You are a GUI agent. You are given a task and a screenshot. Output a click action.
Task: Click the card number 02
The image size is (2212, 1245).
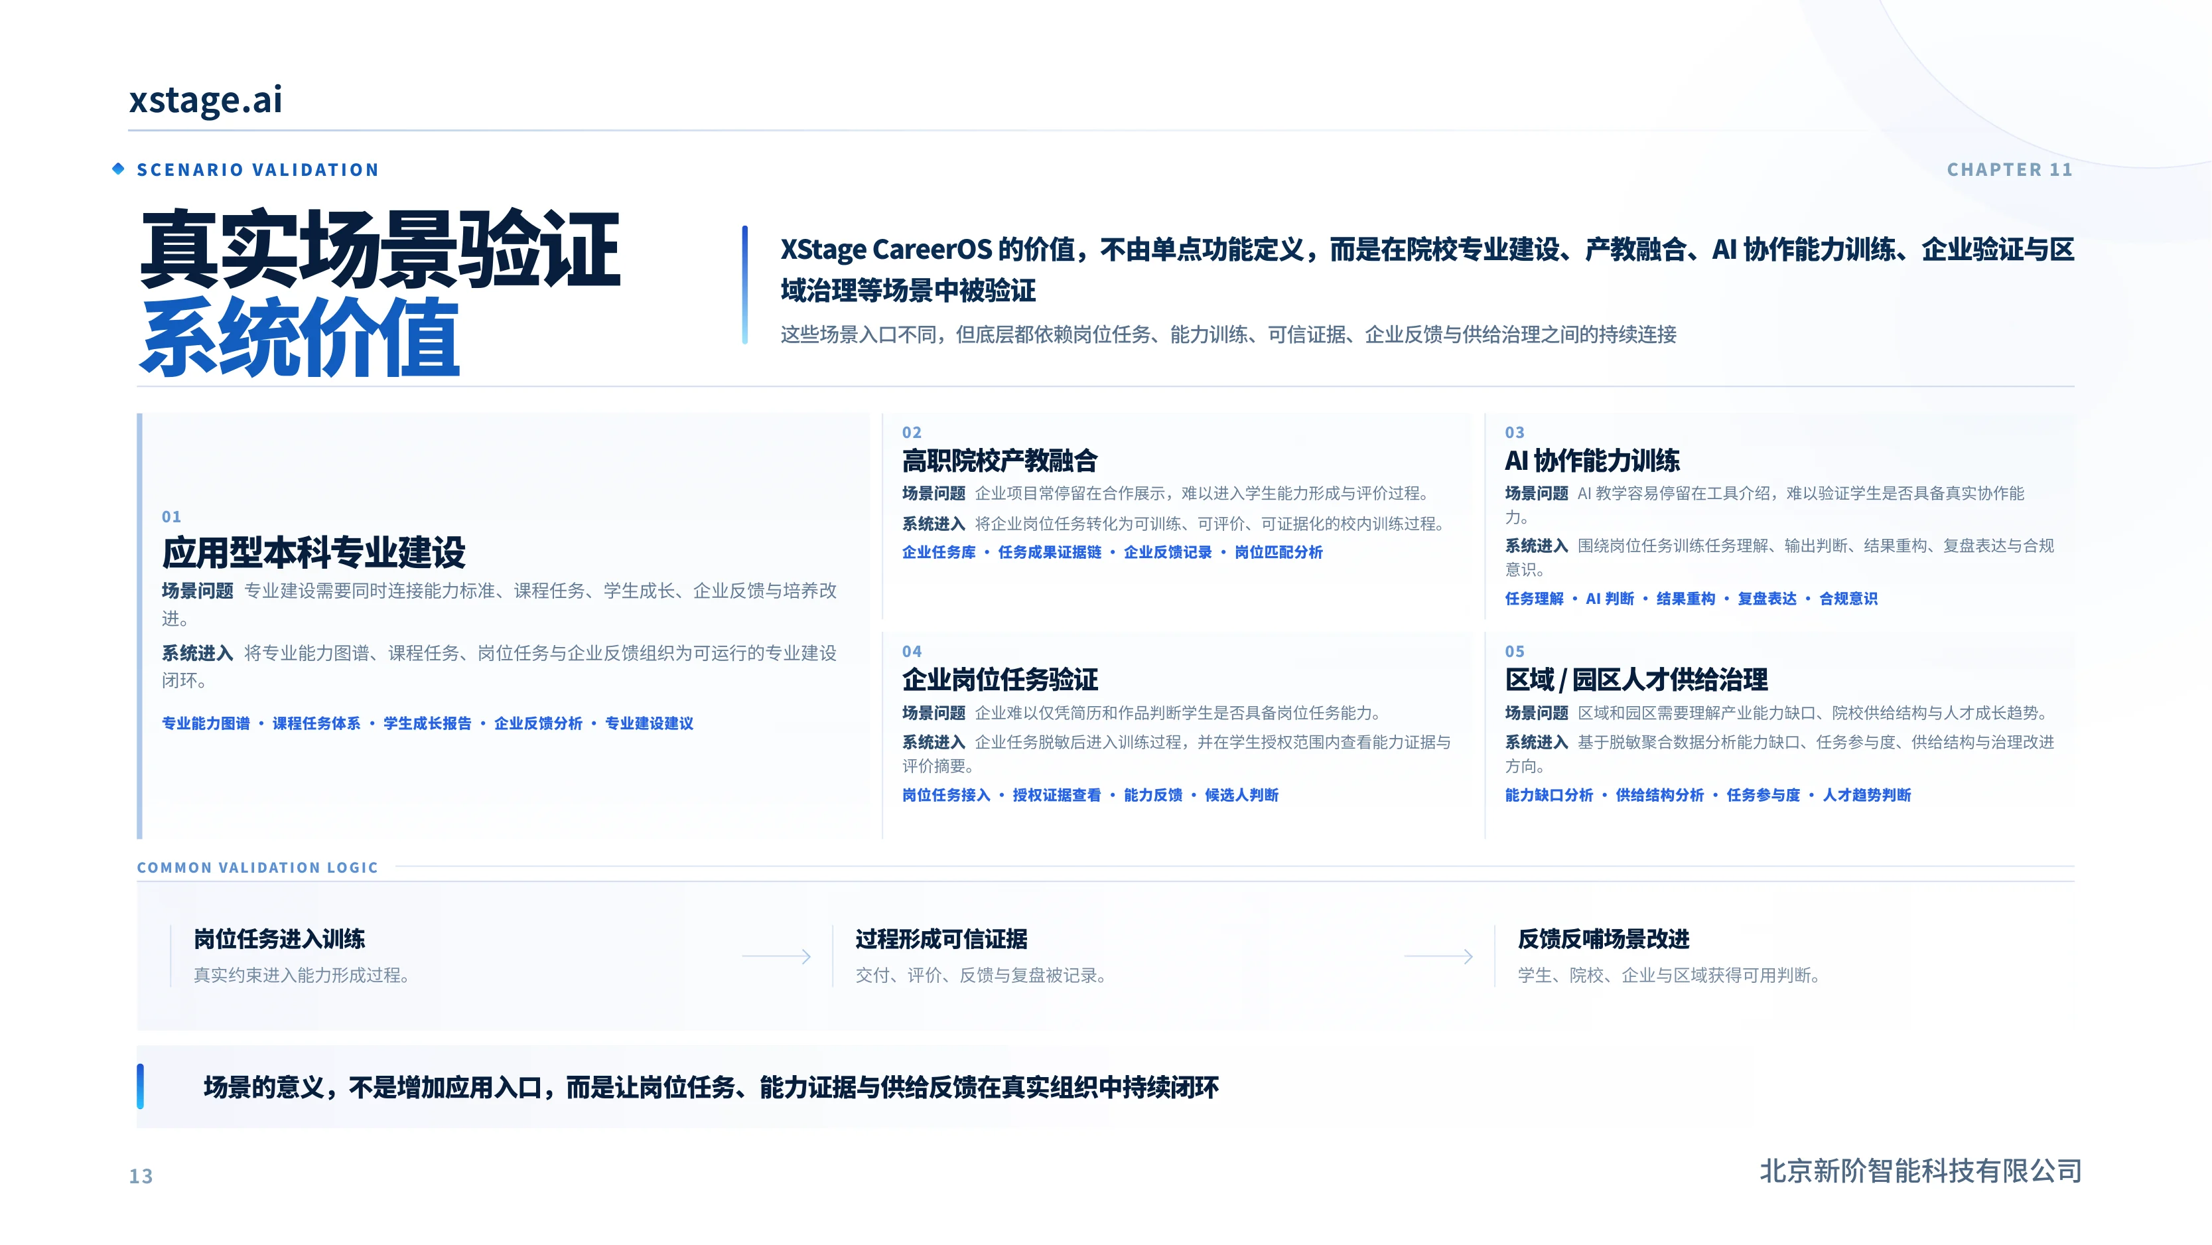[x=912, y=432]
